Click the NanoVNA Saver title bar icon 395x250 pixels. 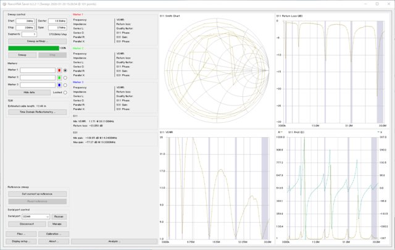coord(4,4)
